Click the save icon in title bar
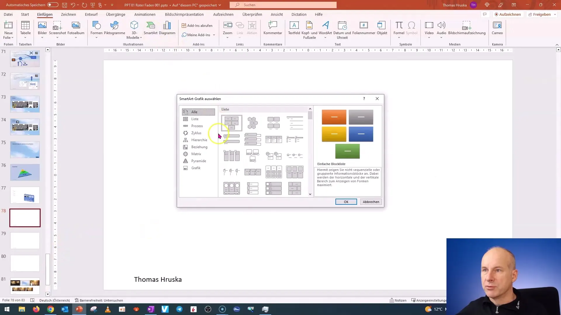Image resolution: width=561 pixels, height=315 pixels. pyautogui.click(x=65, y=5)
